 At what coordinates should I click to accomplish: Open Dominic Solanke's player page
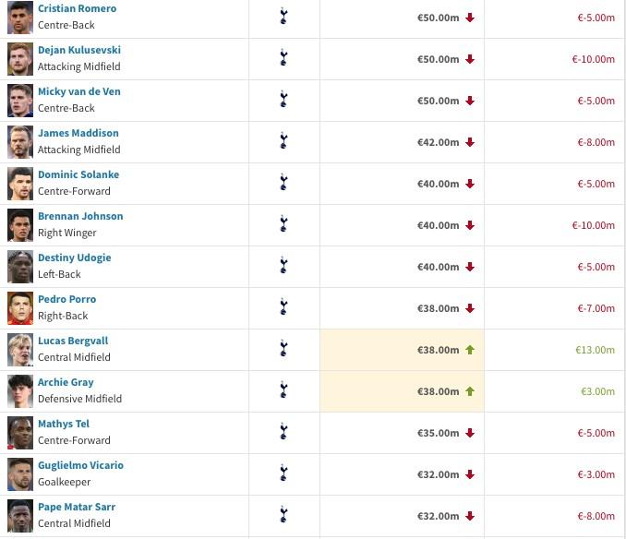pos(78,174)
